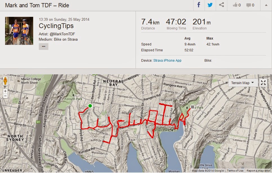272x173 pixels.
Task: Open the Terrain Map type dropdown
Action: pyautogui.click(x=242, y=83)
